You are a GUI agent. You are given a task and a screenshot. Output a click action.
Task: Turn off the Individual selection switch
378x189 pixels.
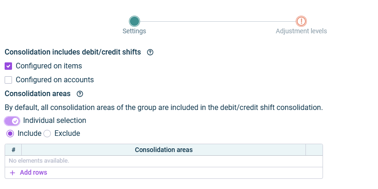point(12,121)
